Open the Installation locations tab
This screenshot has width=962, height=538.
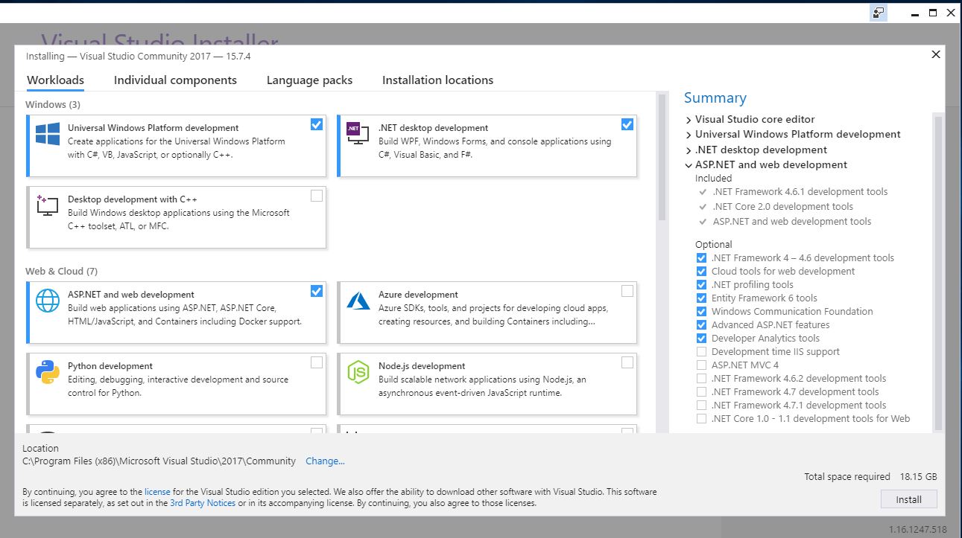coord(437,80)
